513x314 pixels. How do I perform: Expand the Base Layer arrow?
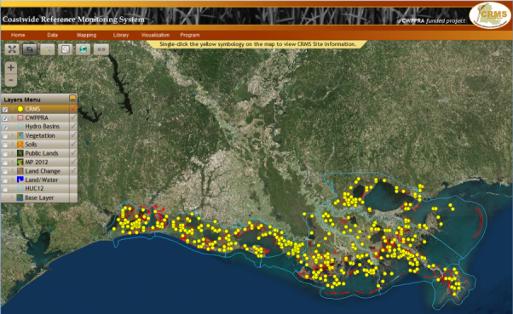click(x=13, y=197)
